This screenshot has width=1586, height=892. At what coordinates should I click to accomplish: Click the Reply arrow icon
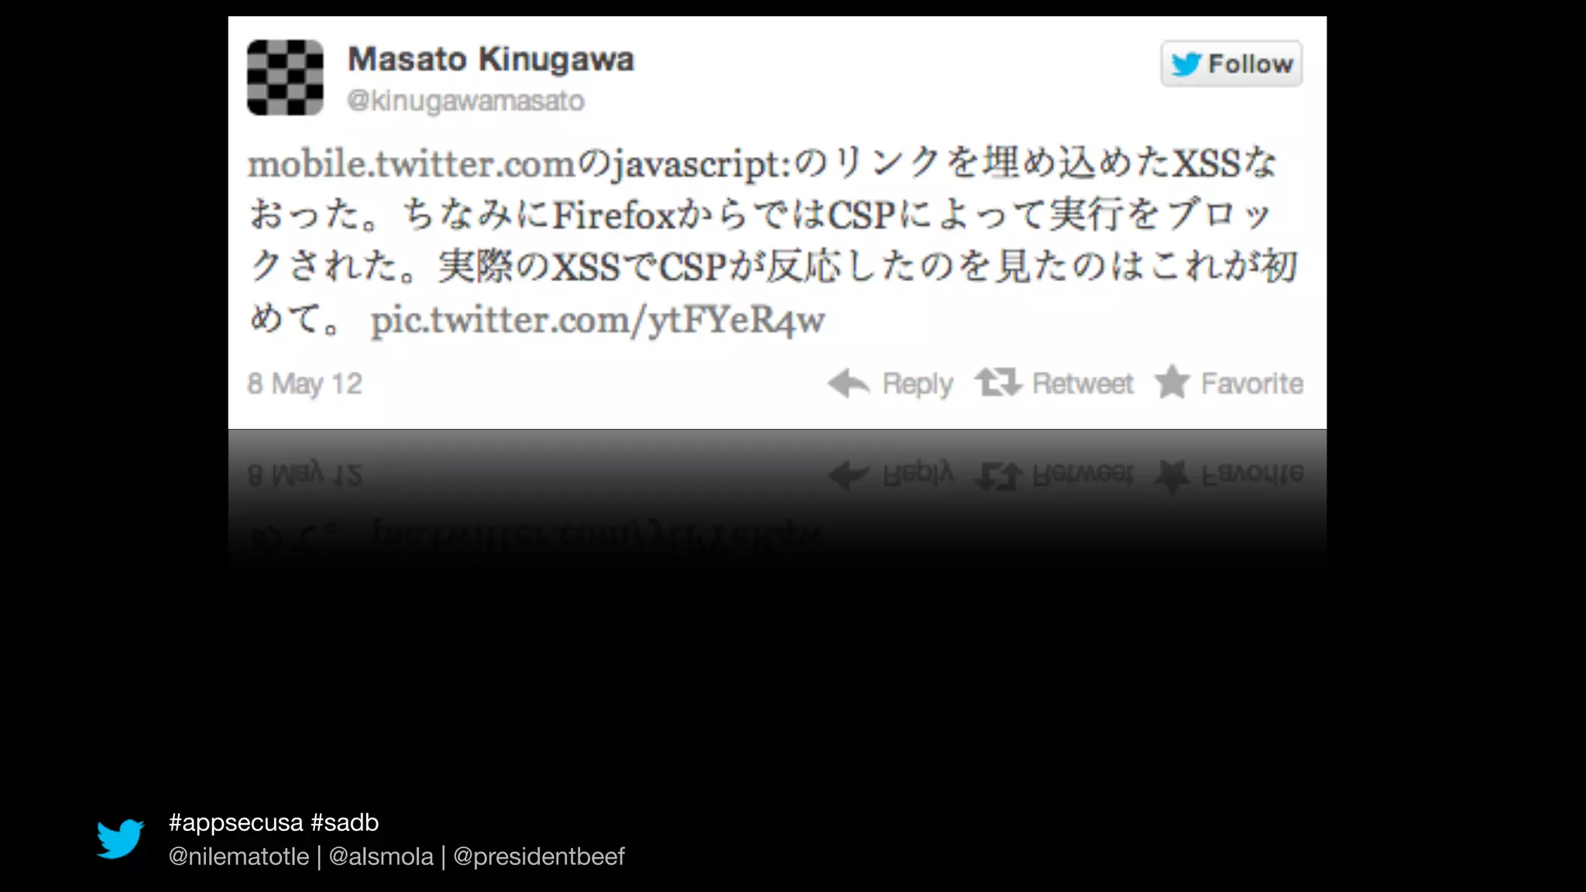pos(849,383)
